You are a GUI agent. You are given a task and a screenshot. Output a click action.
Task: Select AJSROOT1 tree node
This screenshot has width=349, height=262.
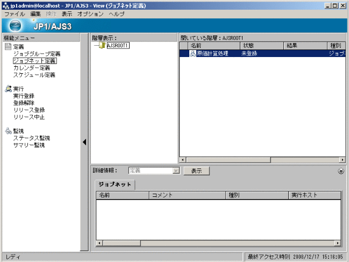coord(118,45)
